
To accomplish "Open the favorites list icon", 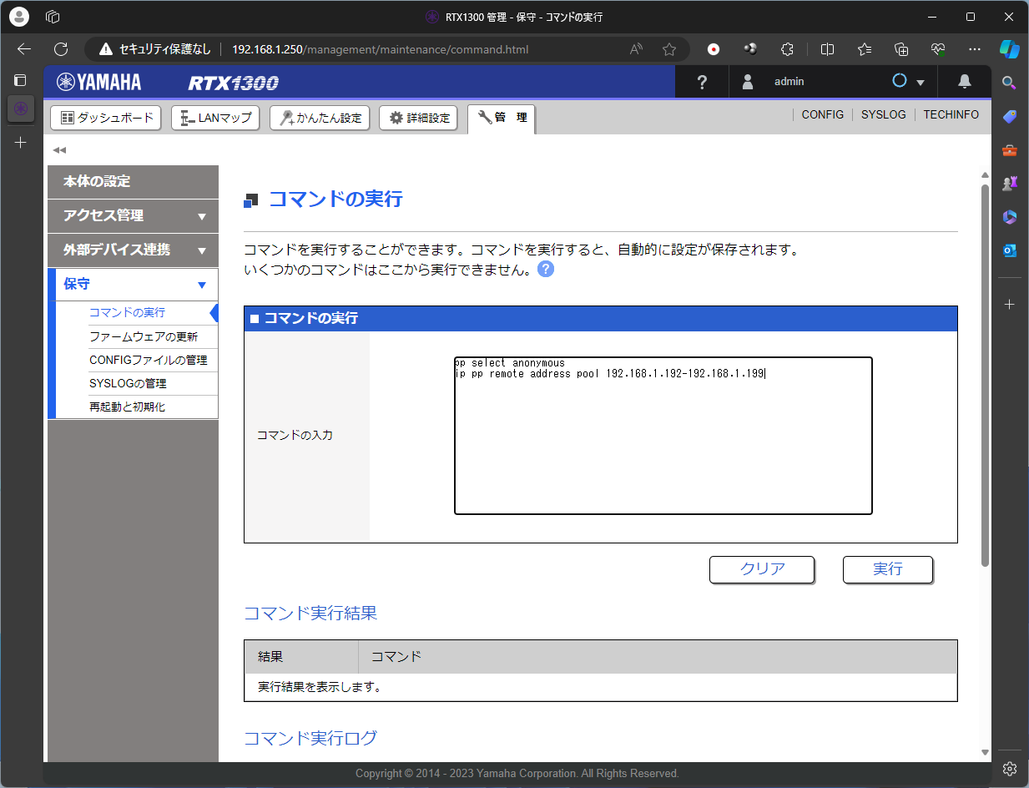I will point(865,49).
